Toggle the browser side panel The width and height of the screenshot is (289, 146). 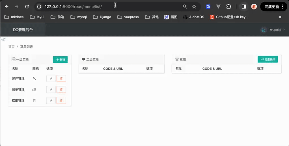coord(243,7)
